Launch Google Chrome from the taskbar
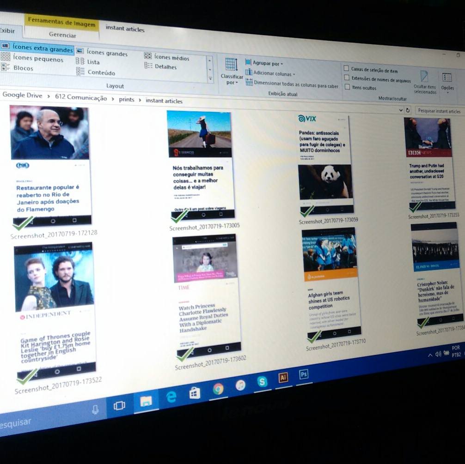Screen dimensions: 465x464 click(218, 389)
